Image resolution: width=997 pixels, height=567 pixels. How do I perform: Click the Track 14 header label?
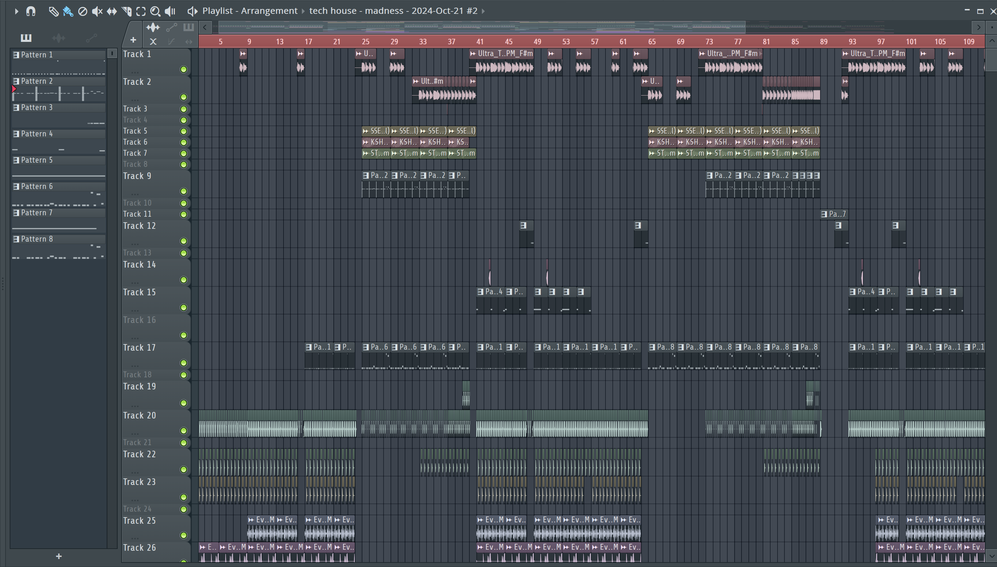click(140, 265)
